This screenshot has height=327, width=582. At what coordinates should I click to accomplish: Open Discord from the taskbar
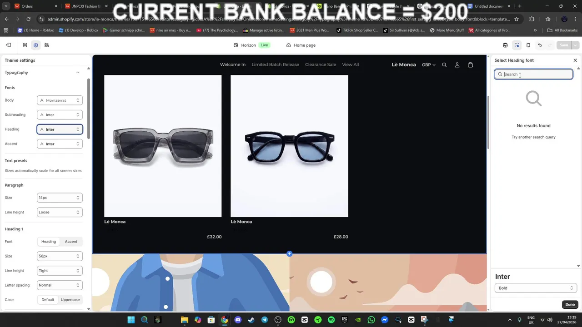[238, 320]
